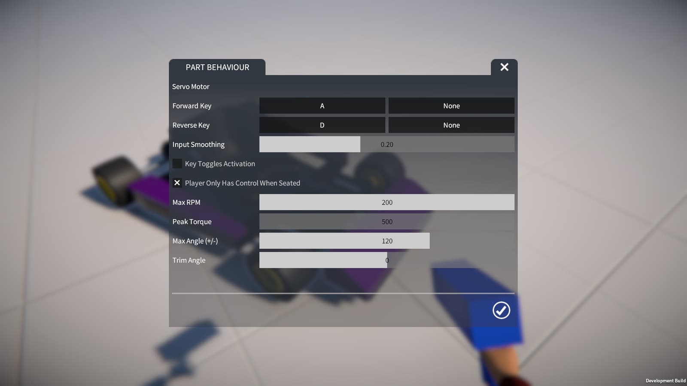Click the Servo Motor heading text
Viewport: 687px width, 386px height.
[191, 87]
